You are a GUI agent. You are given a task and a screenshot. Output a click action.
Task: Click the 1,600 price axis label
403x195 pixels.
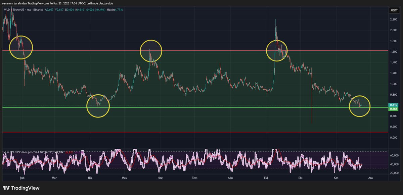click(x=394, y=52)
